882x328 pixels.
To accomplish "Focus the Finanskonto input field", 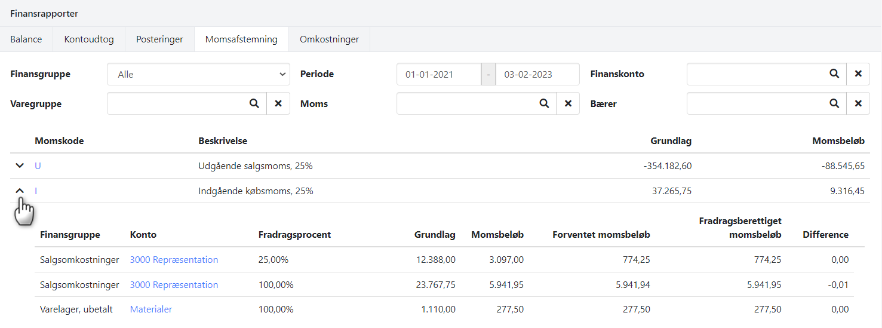I will point(755,74).
